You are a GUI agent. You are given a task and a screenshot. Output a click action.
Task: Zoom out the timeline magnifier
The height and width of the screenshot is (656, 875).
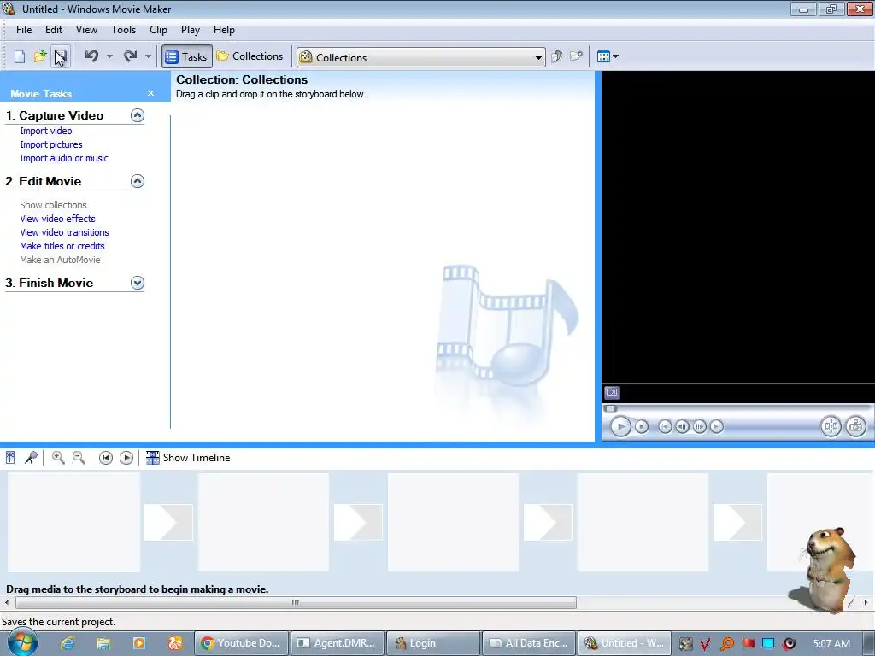coord(79,458)
